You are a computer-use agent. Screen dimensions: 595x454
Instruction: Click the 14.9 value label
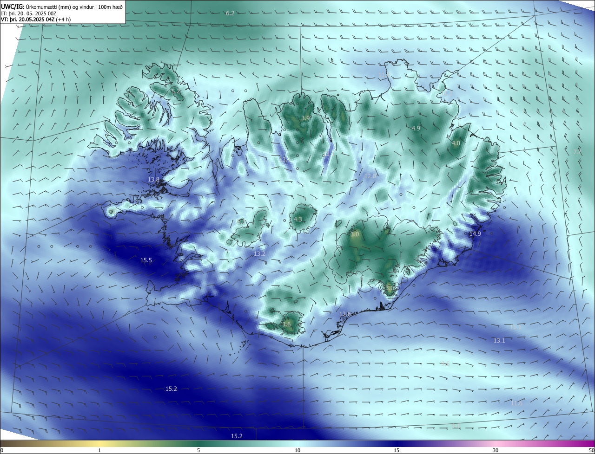(475, 233)
